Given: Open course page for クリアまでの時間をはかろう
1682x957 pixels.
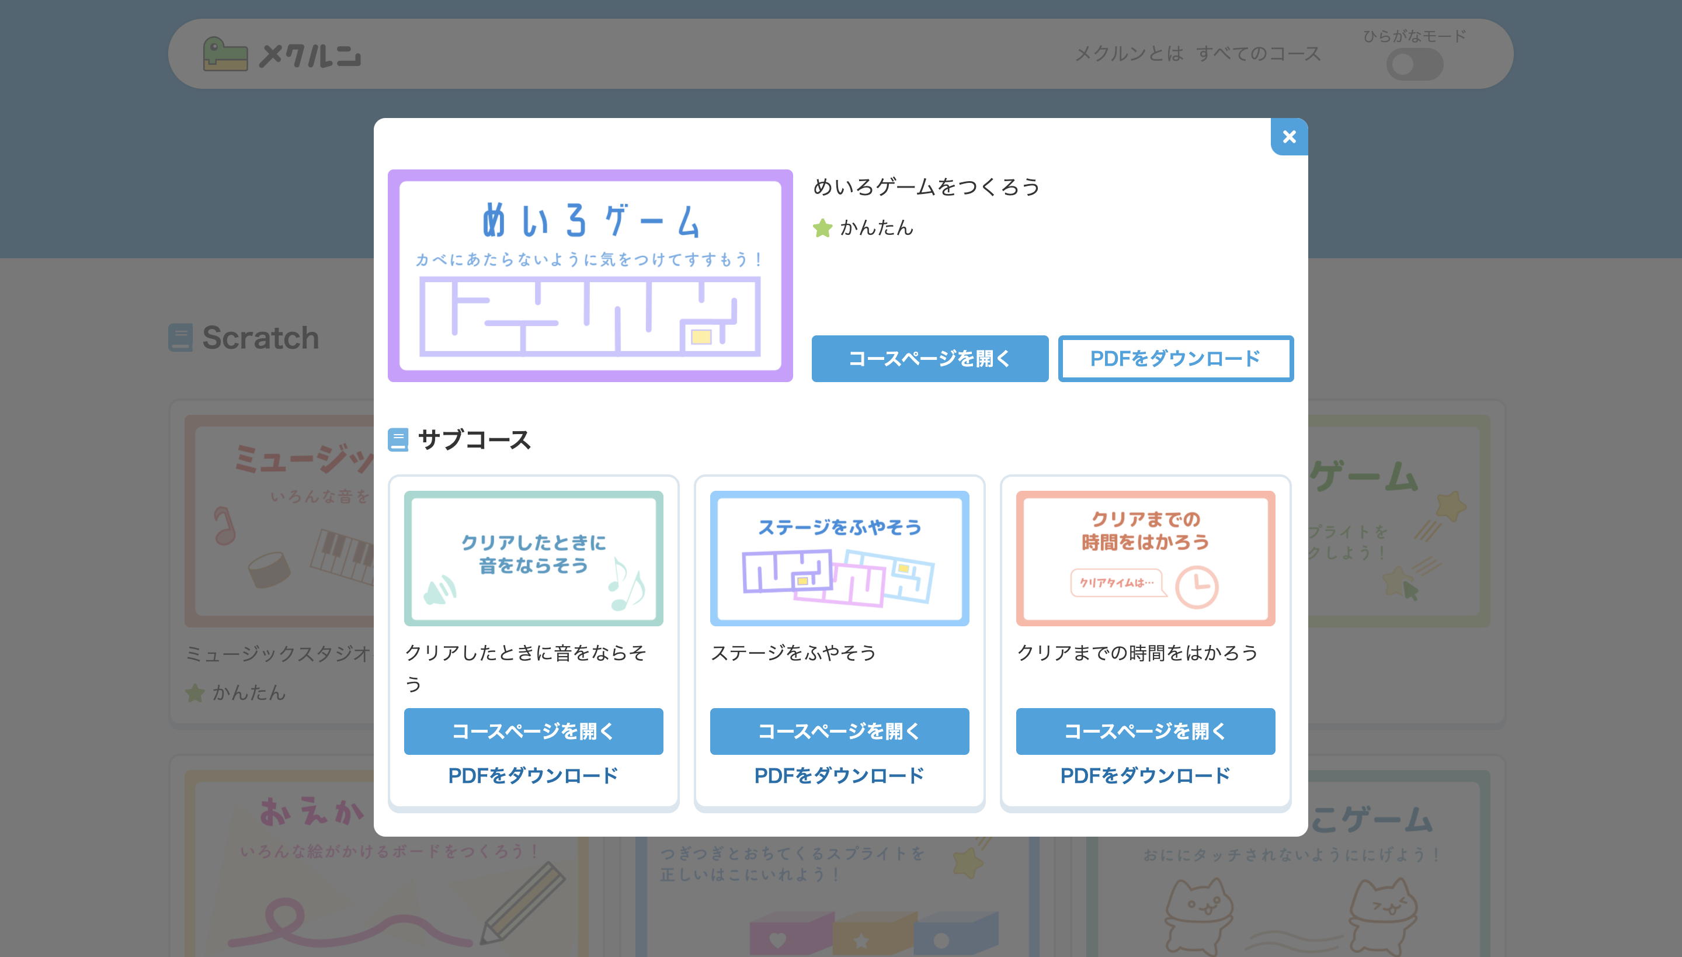Looking at the screenshot, I should (1145, 731).
